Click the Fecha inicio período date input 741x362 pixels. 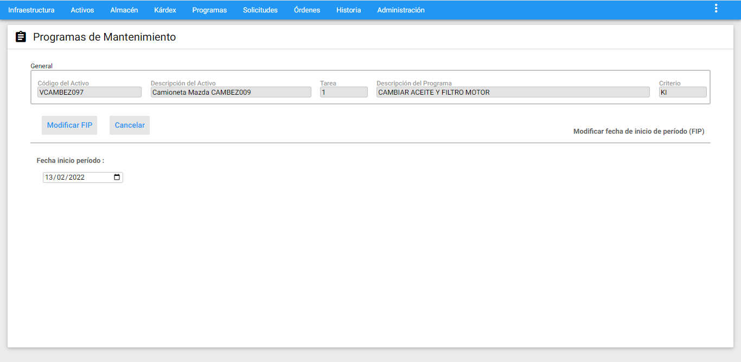83,177
